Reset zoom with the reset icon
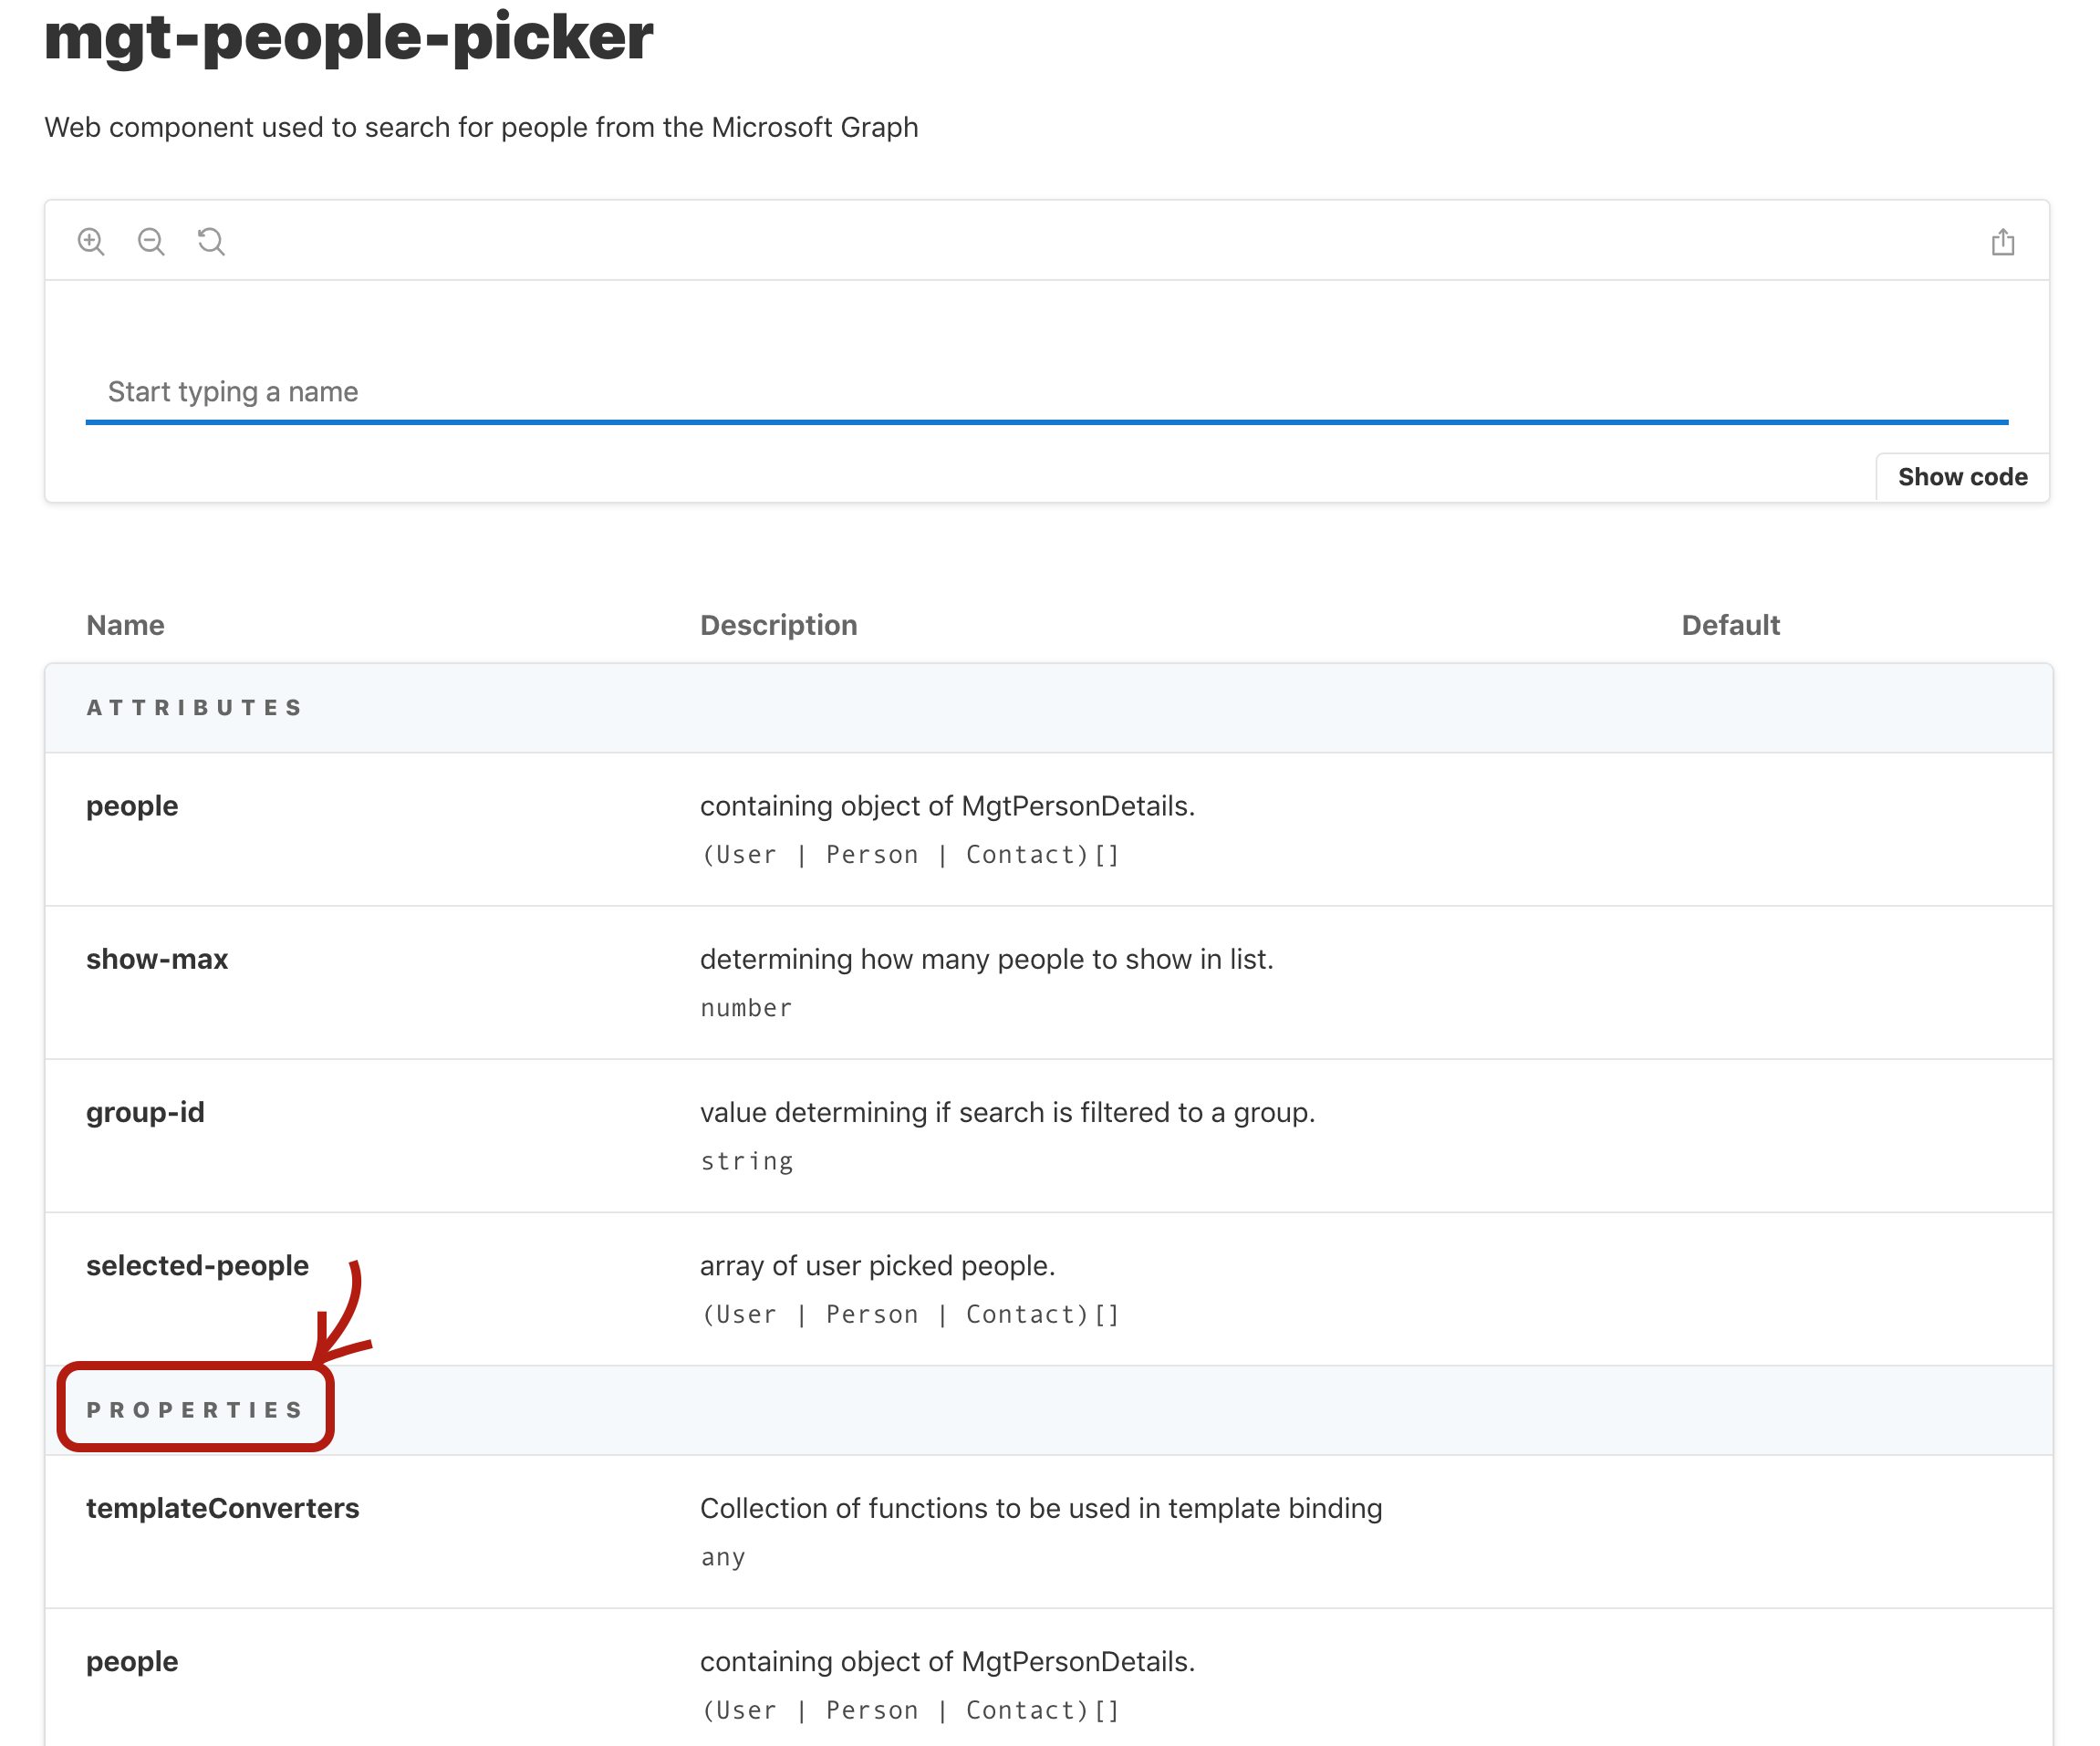2100x1746 pixels. coord(211,242)
